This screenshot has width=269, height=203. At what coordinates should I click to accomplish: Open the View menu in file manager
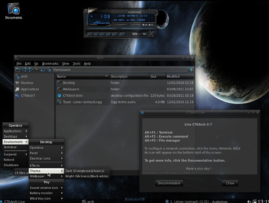click(66, 63)
